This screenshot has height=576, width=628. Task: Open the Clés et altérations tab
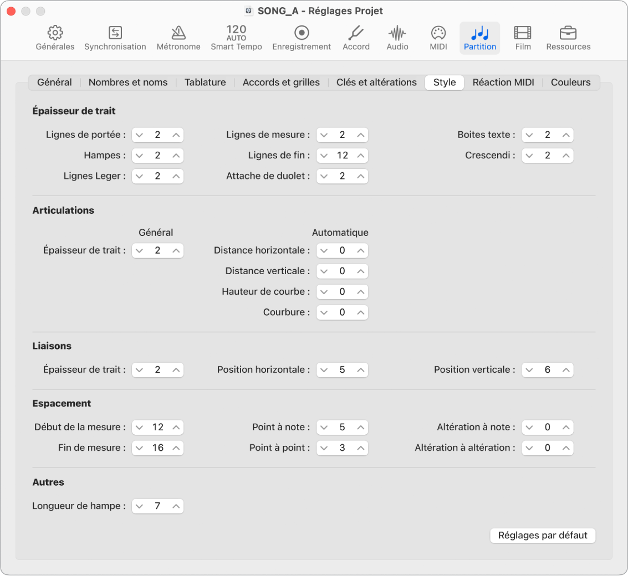pos(376,83)
